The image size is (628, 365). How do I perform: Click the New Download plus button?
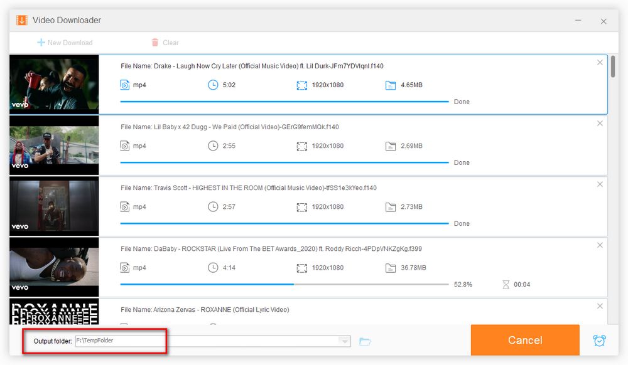point(65,43)
